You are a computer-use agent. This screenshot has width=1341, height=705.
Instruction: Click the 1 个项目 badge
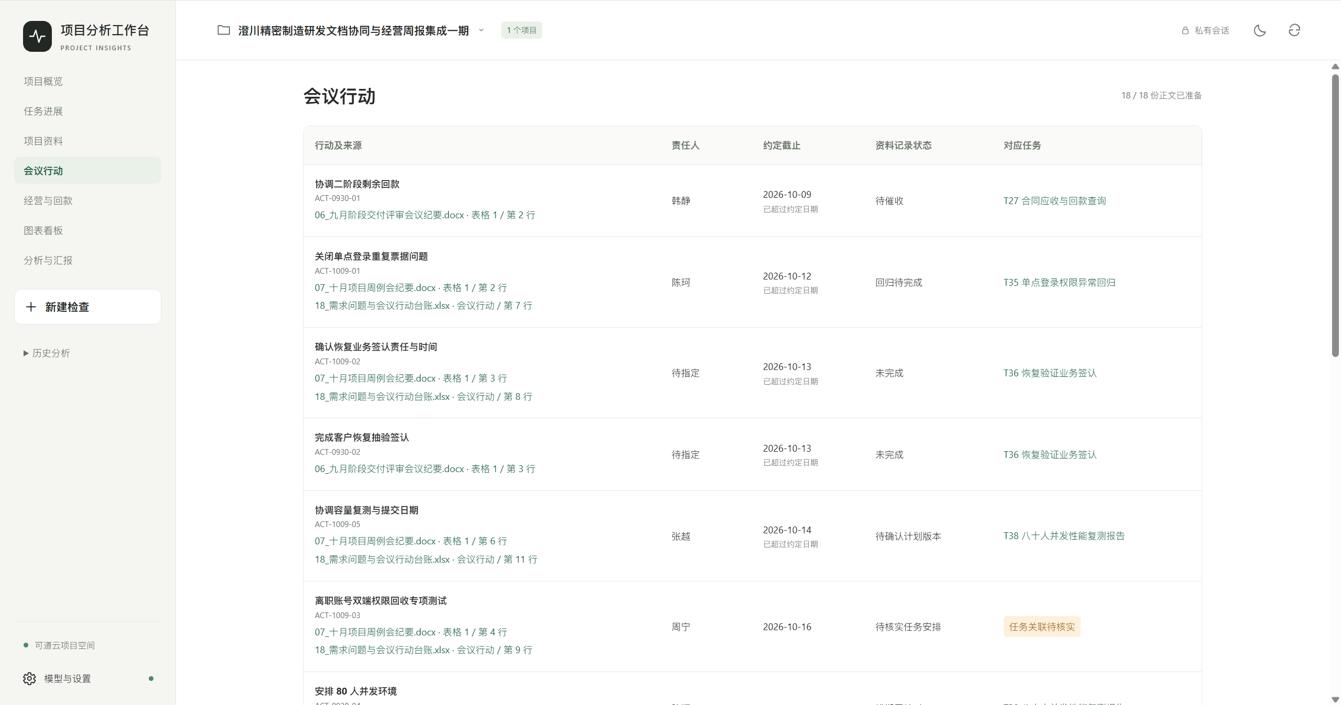coord(521,30)
